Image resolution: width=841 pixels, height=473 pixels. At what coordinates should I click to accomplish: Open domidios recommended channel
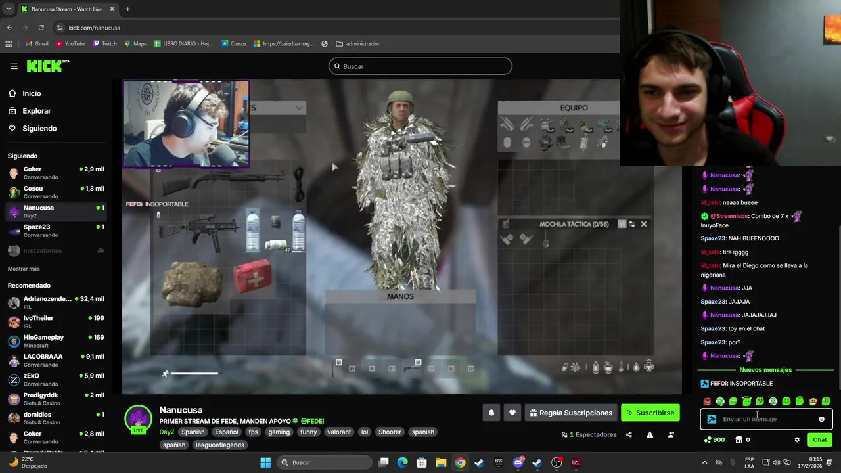pyautogui.click(x=56, y=418)
